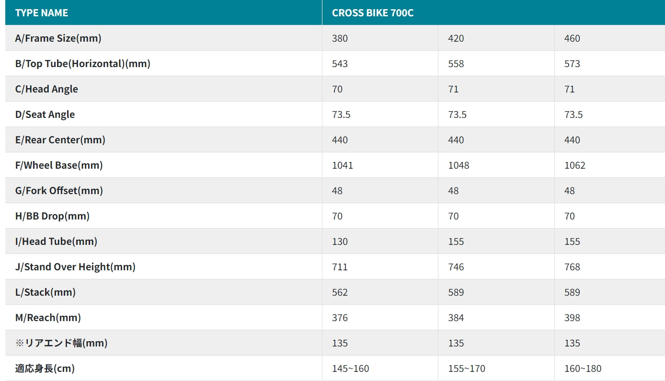Select top tube value 573
Screen dimensions: 665x381
pos(572,64)
